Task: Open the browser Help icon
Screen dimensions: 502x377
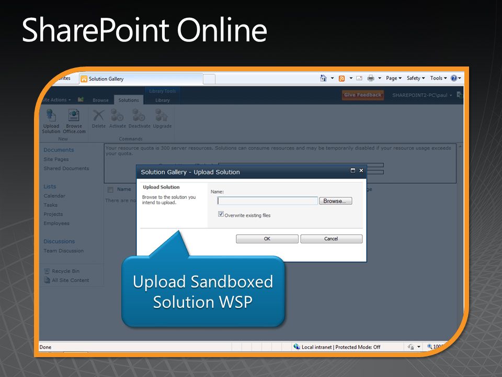Action: pyautogui.click(x=454, y=78)
